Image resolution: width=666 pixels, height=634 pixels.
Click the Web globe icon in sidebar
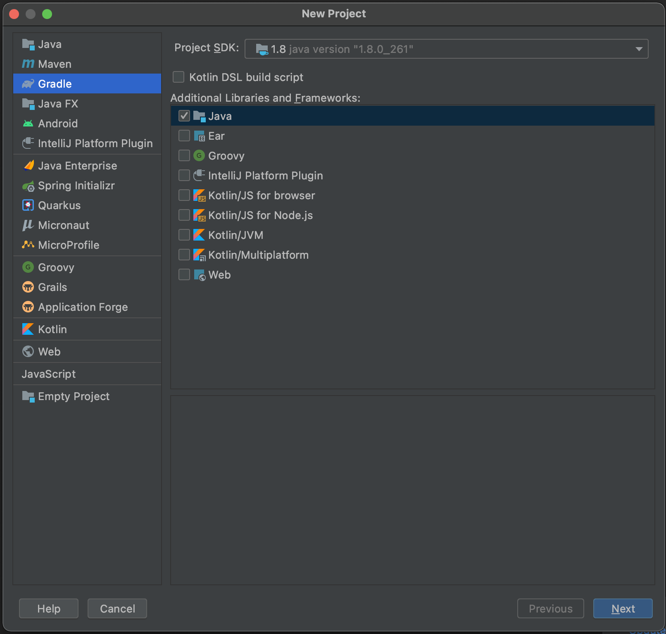click(28, 352)
